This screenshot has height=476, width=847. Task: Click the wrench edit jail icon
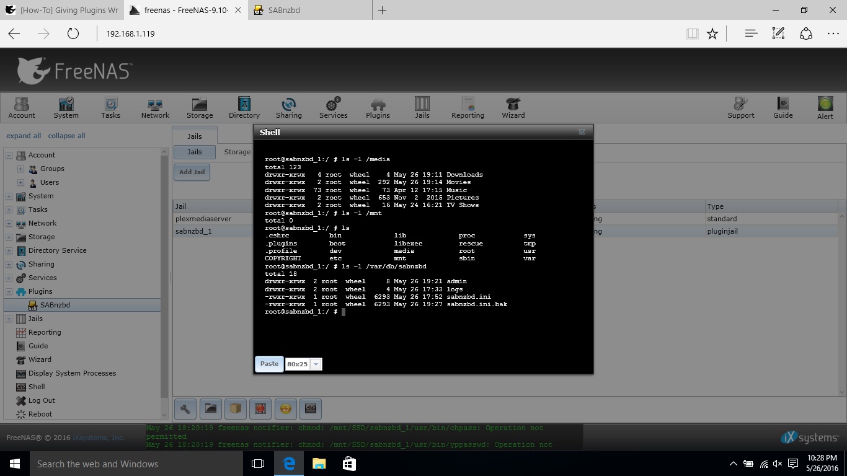tap(185, 408)
